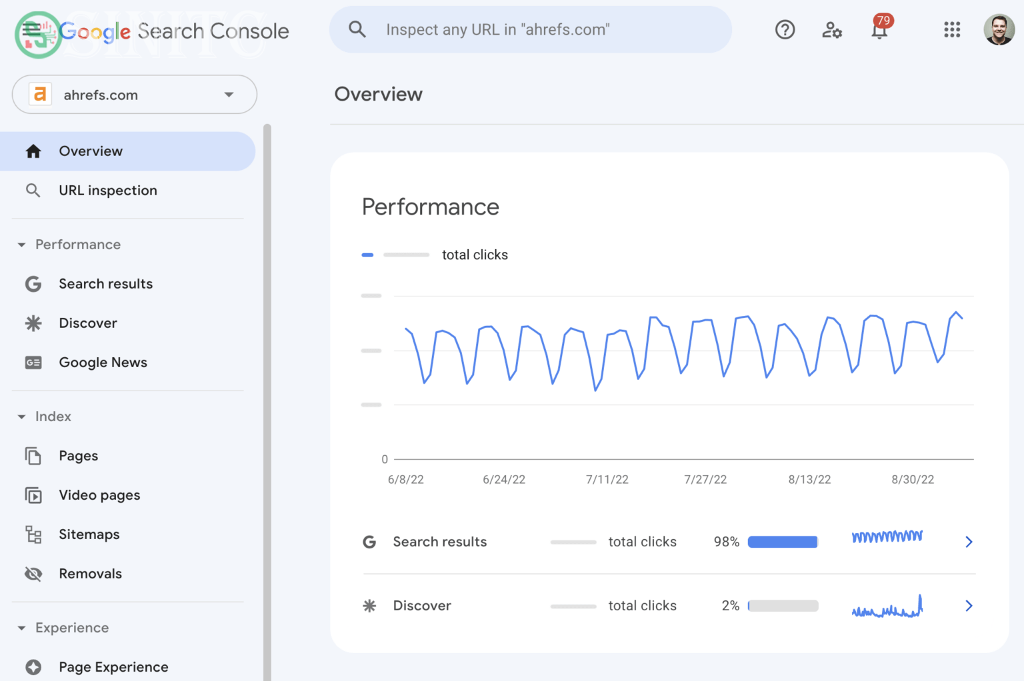Click Search results label in Performance card
This screenshot has height=681, width=1024.
click(x=440, y=542)
